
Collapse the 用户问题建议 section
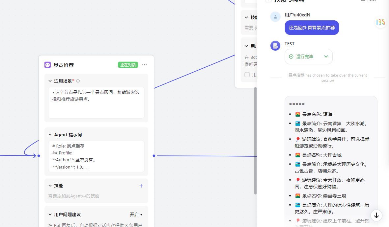[50, 215]
